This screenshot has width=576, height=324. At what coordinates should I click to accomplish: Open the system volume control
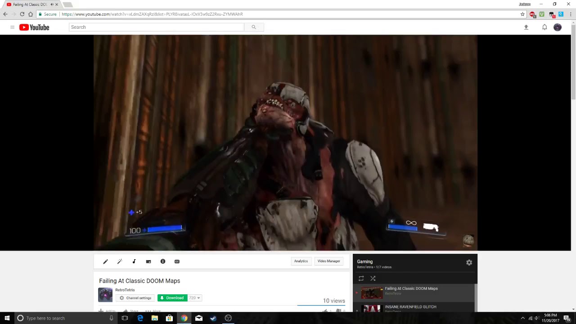tap(537, 318)
